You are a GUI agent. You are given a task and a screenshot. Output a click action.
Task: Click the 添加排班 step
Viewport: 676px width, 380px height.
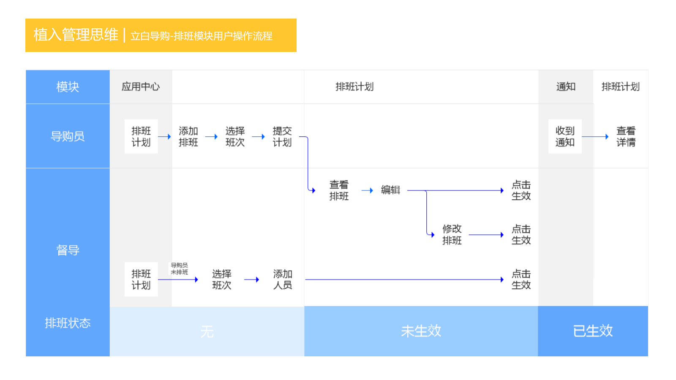pos(188,136)
